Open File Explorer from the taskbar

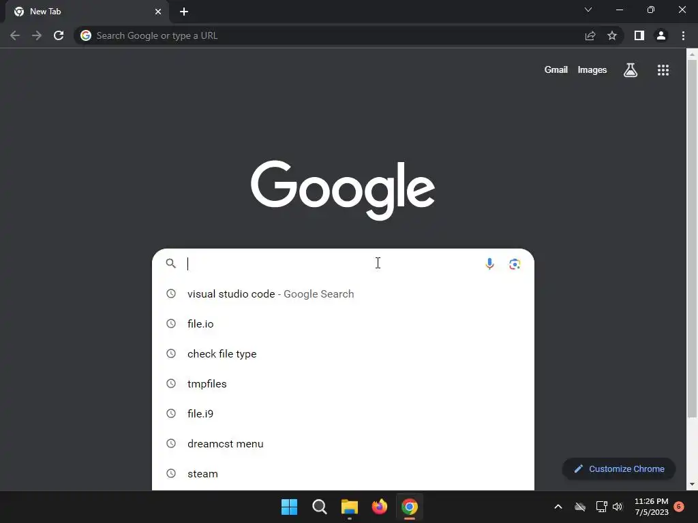click(350, 507)
